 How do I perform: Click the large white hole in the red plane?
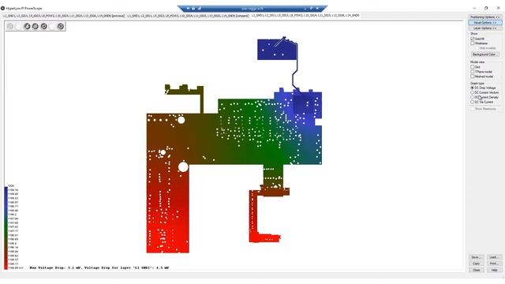click(x=183, y=166)
